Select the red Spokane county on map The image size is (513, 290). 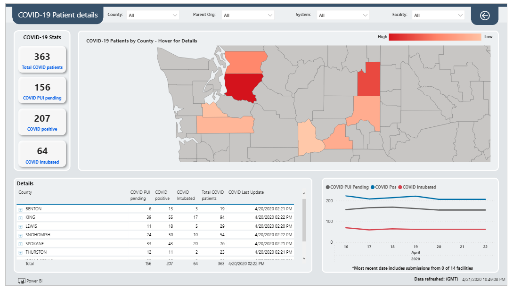pyautogui.click(x=371, y=80)
